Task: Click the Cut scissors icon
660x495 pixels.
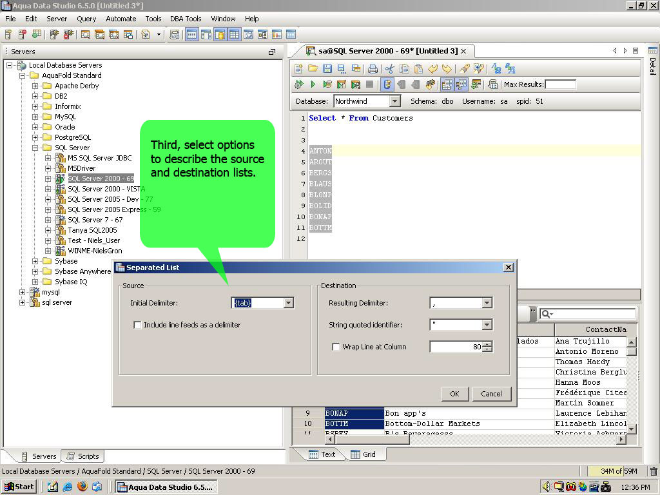Action: point(389,68)
